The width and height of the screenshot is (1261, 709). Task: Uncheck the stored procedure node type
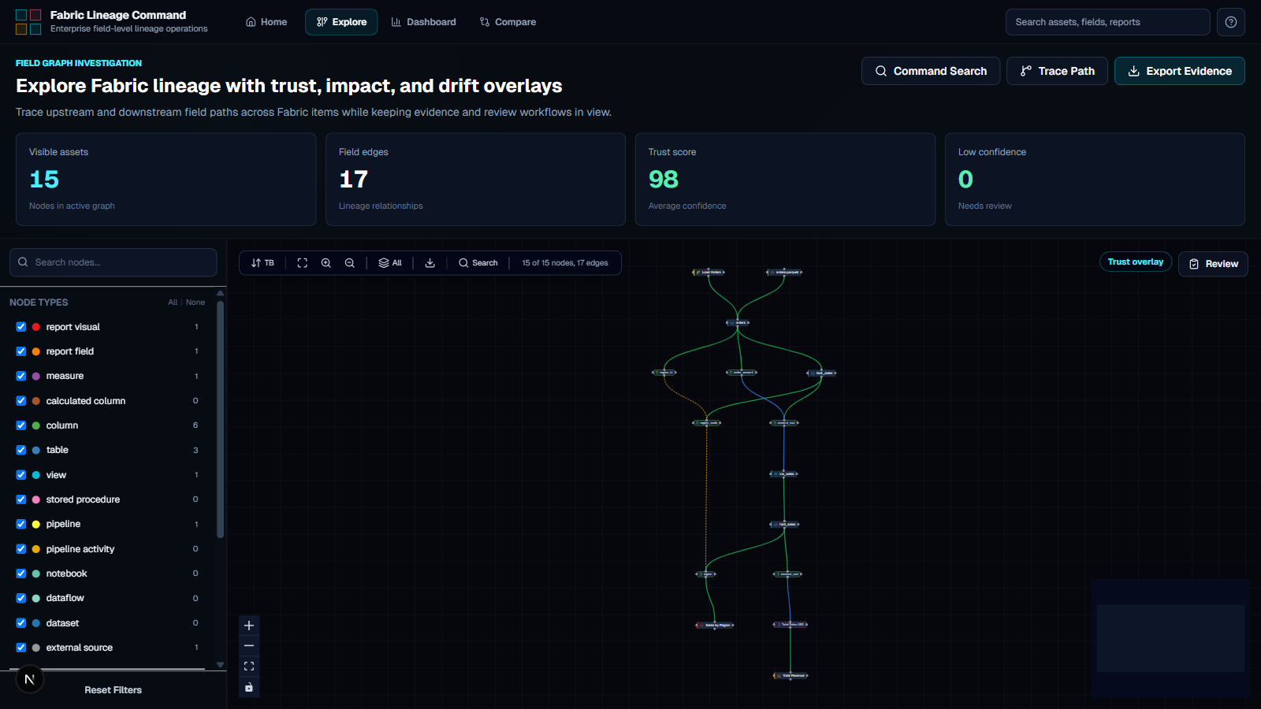pos(21,499)
